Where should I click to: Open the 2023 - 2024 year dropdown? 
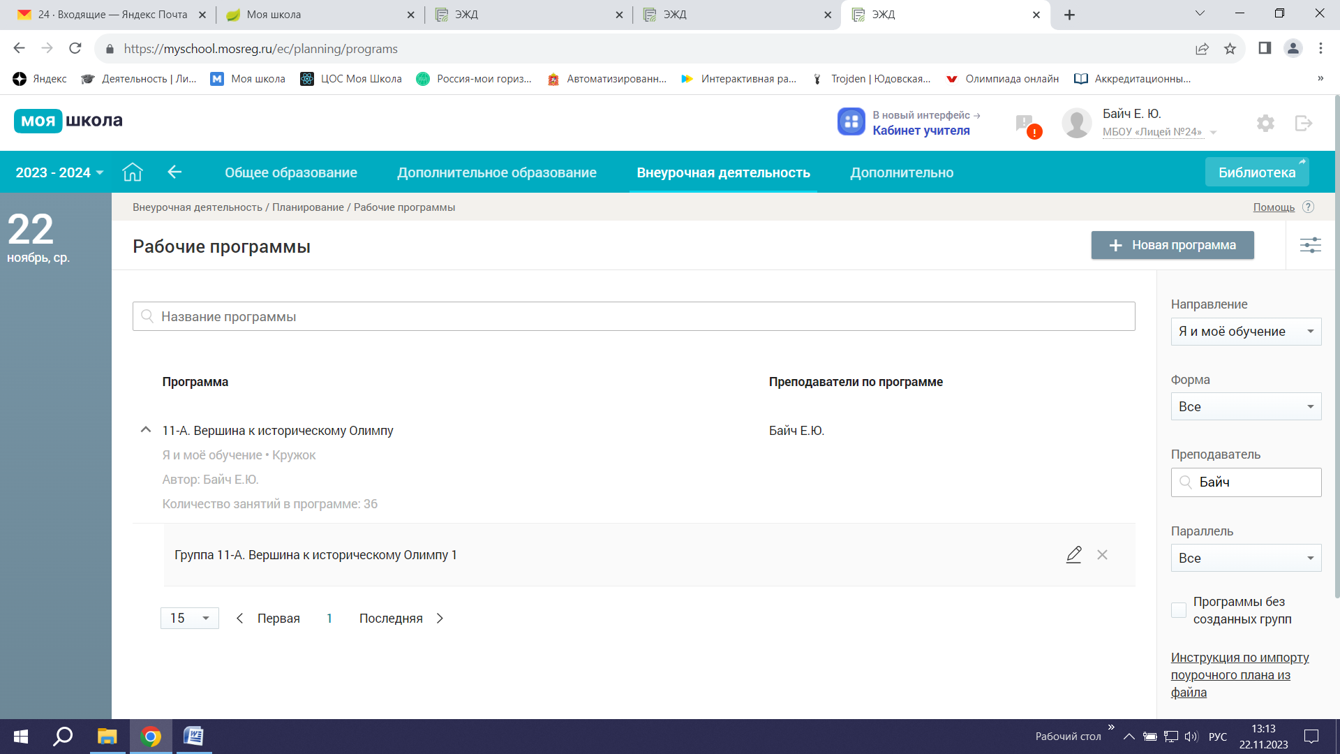click(59, 172)
